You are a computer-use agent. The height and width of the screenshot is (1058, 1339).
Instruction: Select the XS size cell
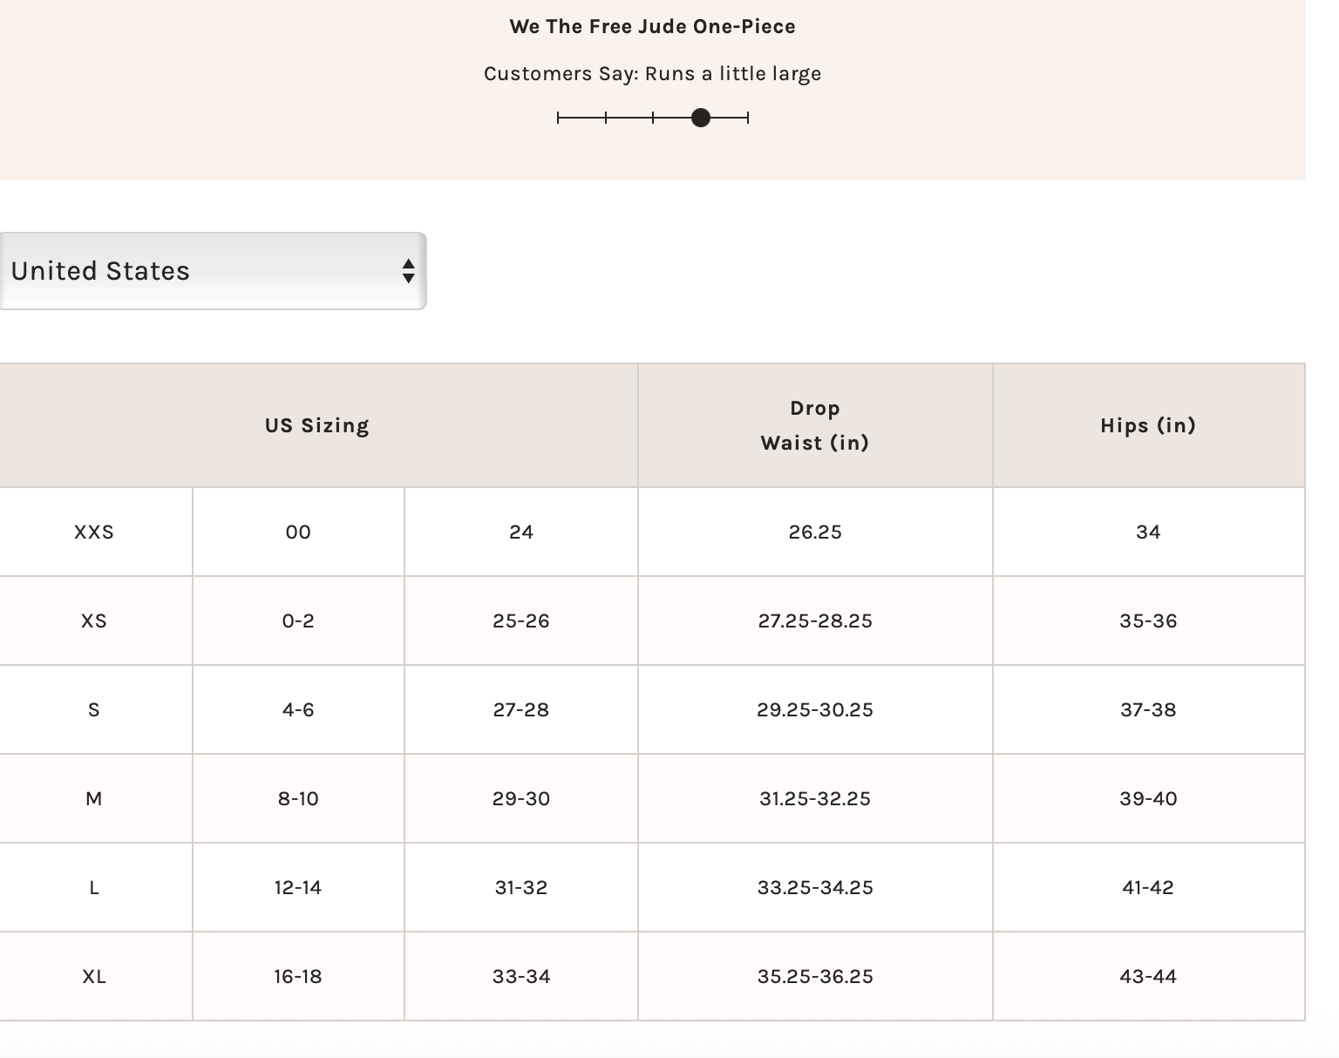click(x=95, y=621)
